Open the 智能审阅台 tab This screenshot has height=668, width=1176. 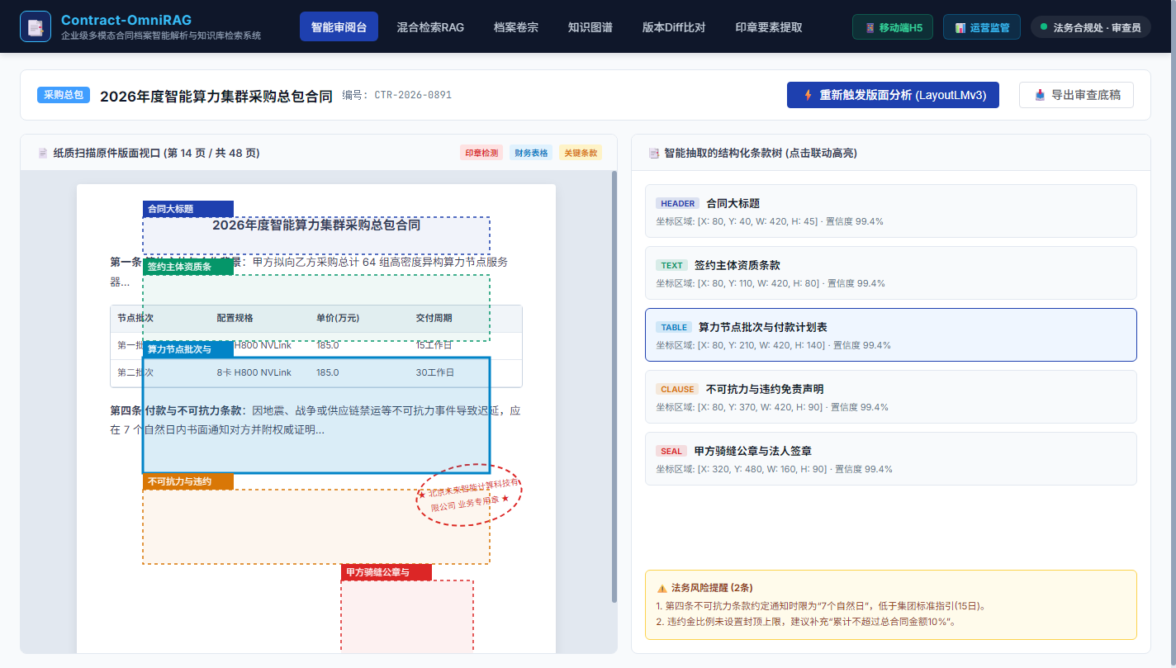339,26
